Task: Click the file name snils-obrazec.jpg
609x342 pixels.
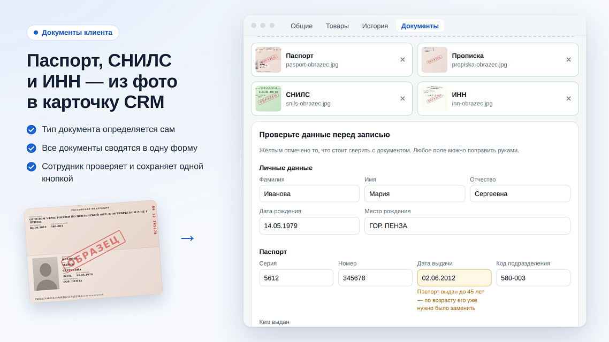Action: point(308,104)
